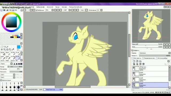Viewport: 171px width, 96px height.
Task: Toggle the Выбранное checkbox in toolbar
Action: (37, 10)
